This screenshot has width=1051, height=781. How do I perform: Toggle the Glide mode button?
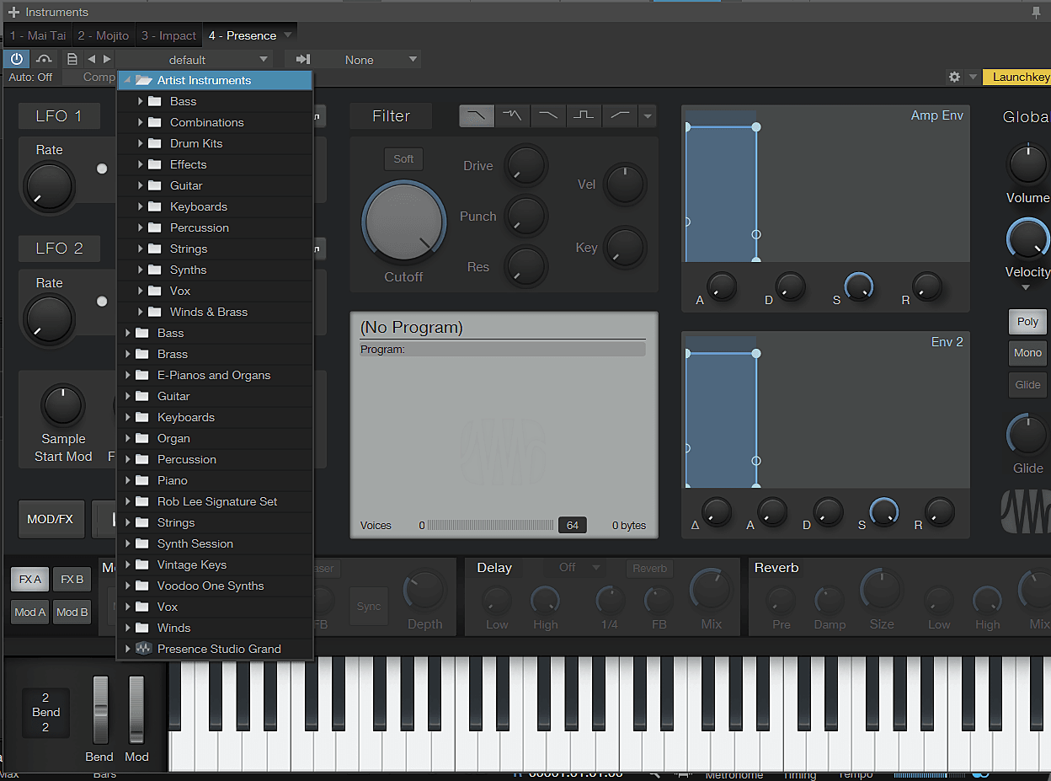(x=1027, y=384)
